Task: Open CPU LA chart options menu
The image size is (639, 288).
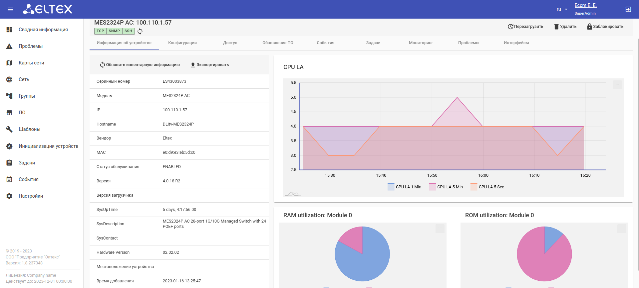Action: click(x=617, y=84)
